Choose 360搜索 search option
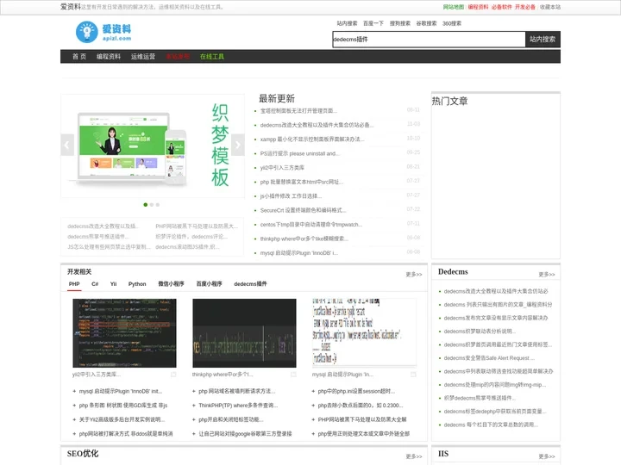Viewport: 621px width, 465px height. [452, 23]
